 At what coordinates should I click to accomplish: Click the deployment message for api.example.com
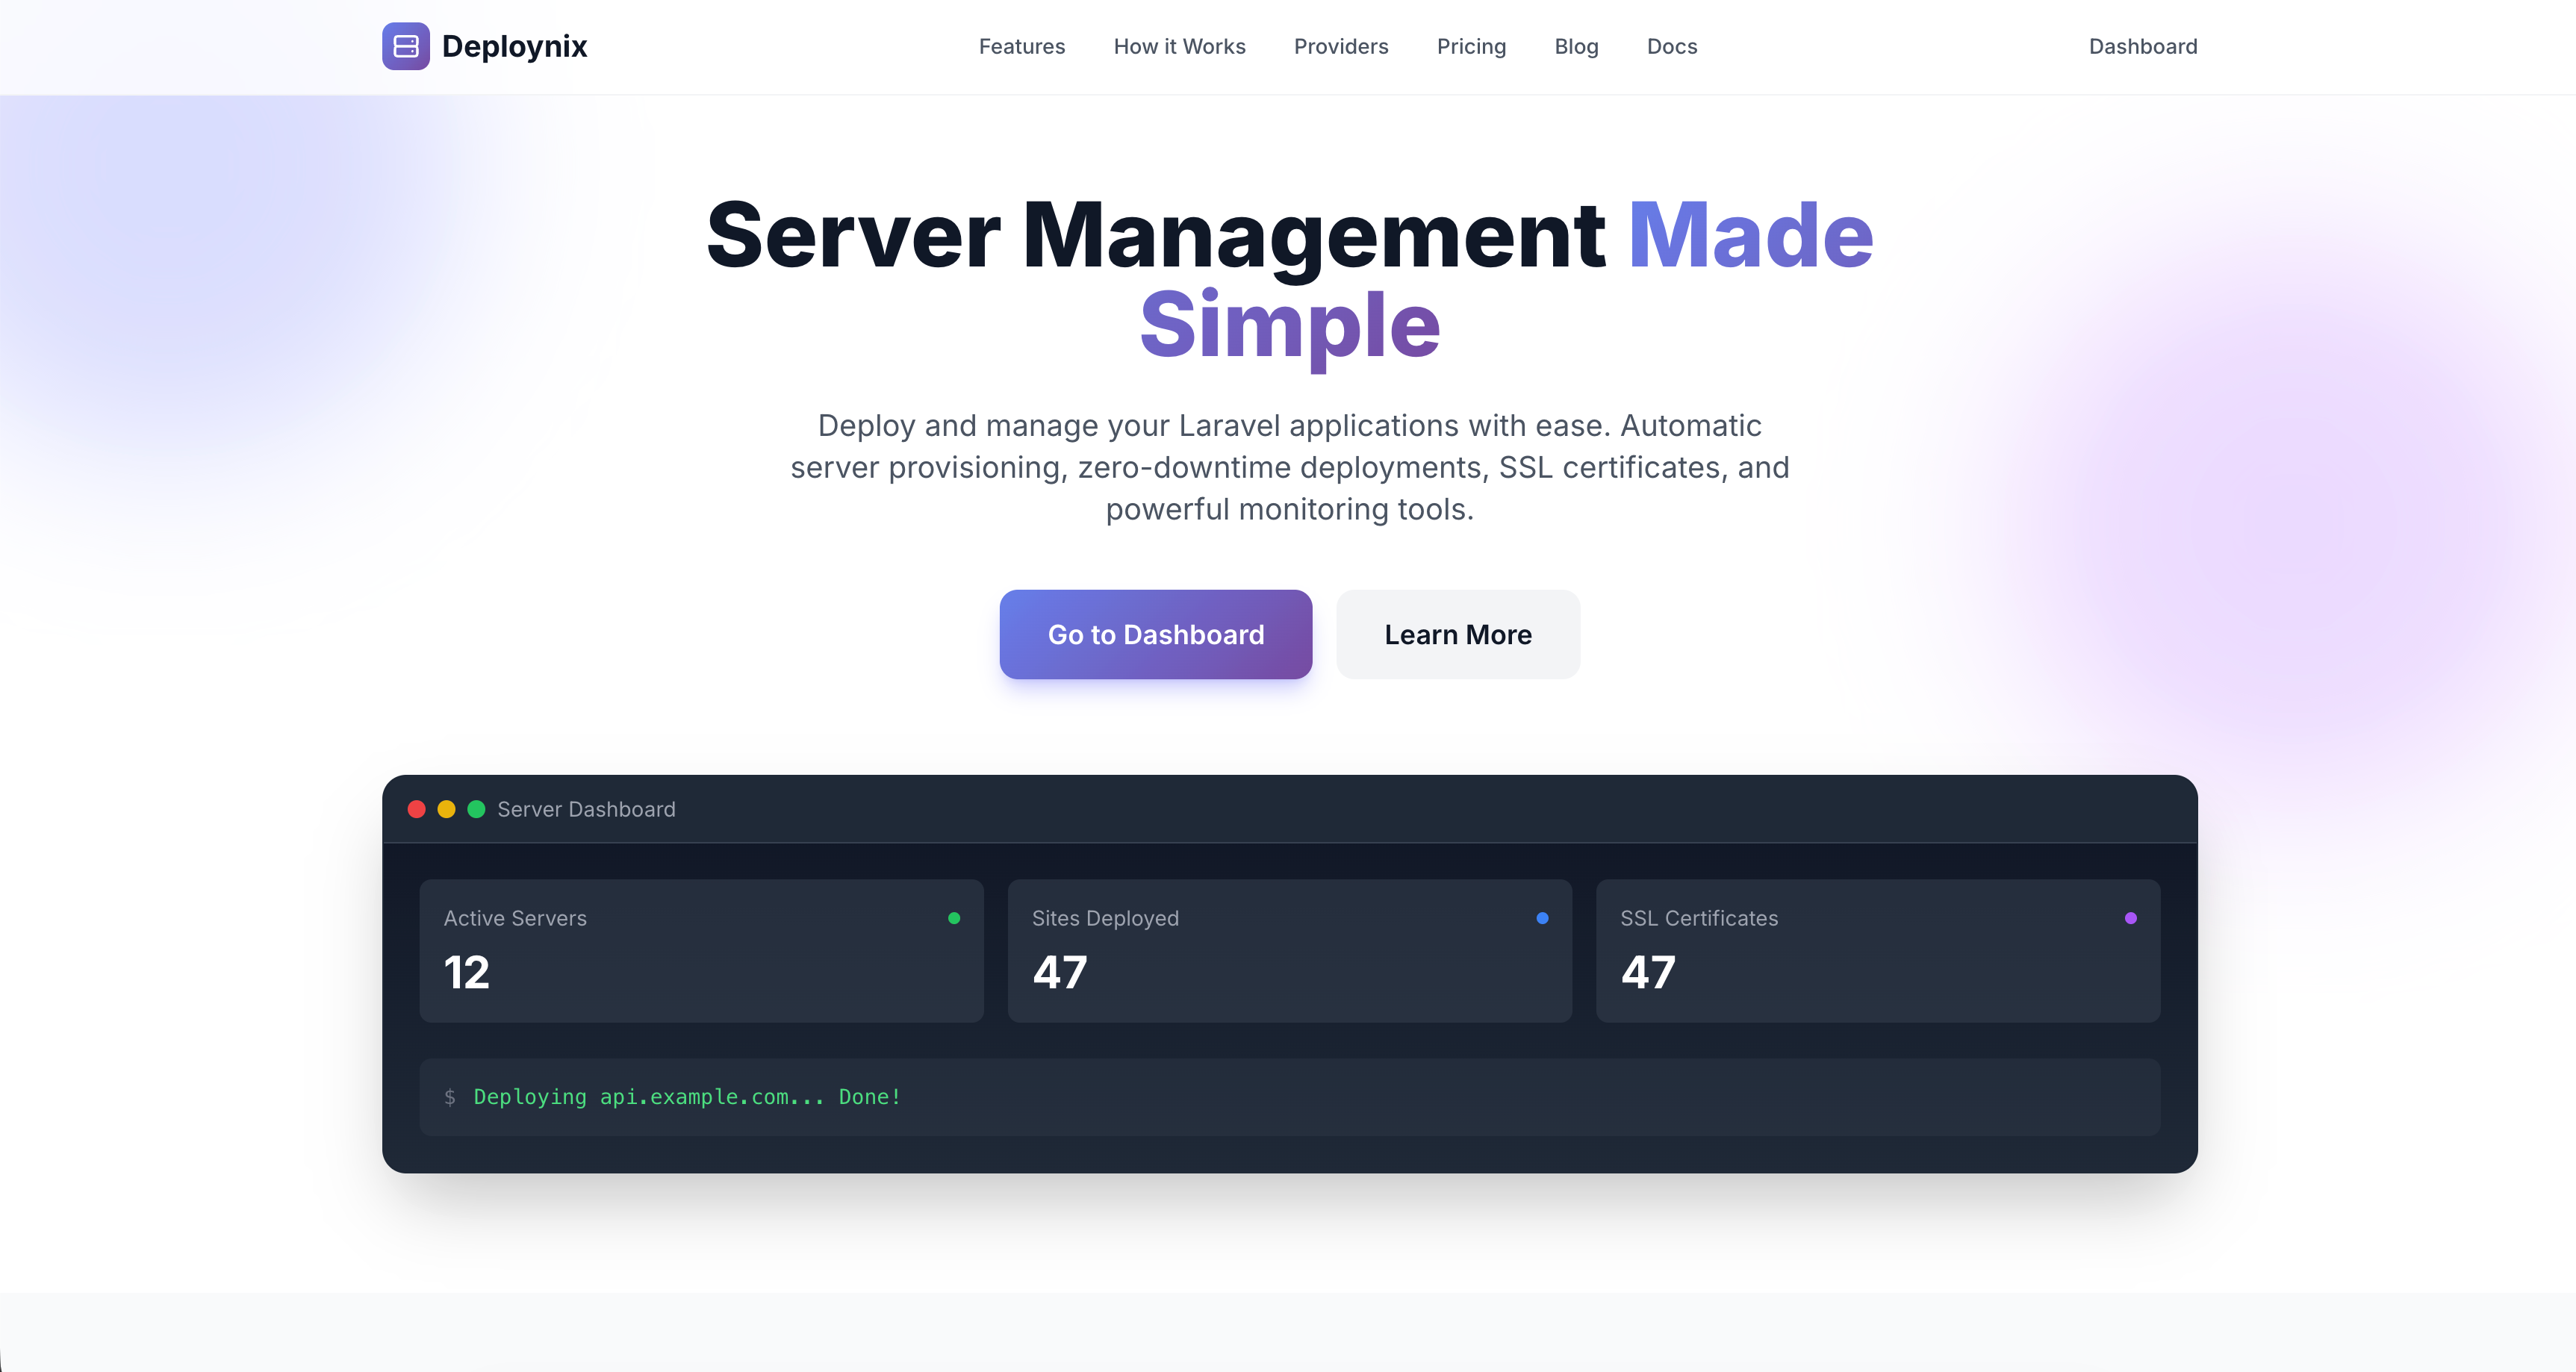686,1096
